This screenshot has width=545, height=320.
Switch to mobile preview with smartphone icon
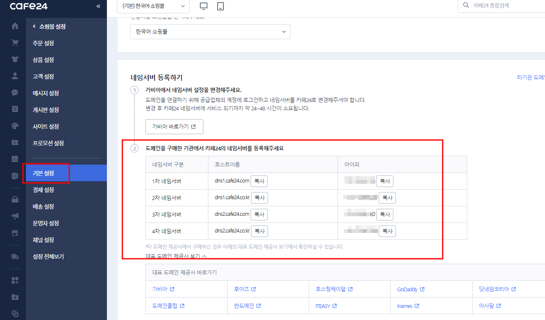tap(221, 6)
